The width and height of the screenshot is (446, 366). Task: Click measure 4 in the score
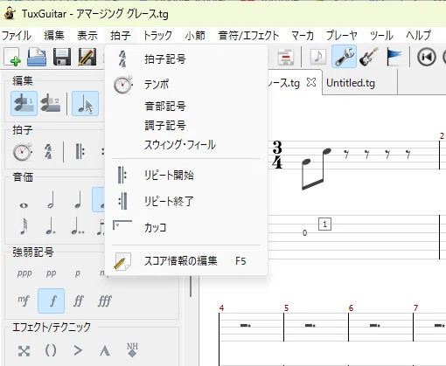point(251,327)
